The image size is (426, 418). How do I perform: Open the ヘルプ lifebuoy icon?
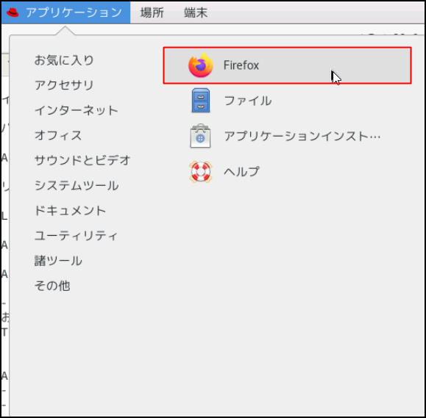(201, 171)
